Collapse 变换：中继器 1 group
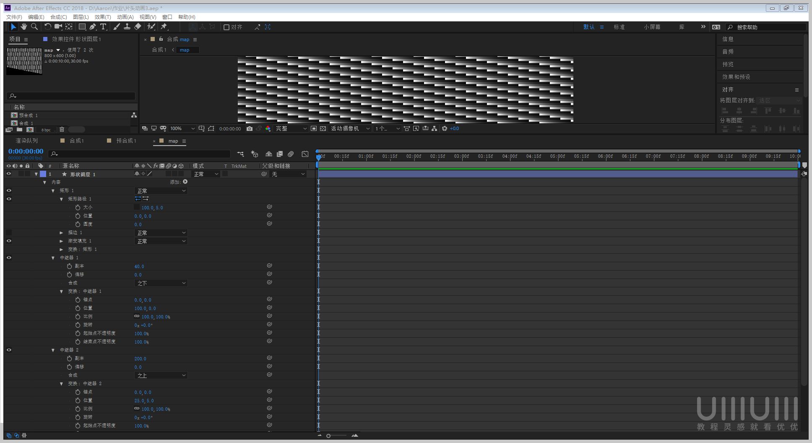812x443 pixels. [61, 291]
